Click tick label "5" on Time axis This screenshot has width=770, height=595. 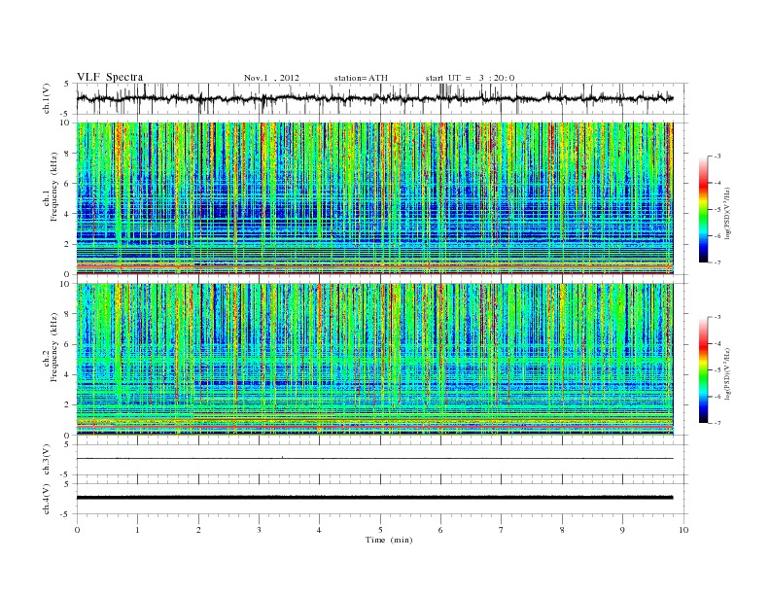point(380,530)
